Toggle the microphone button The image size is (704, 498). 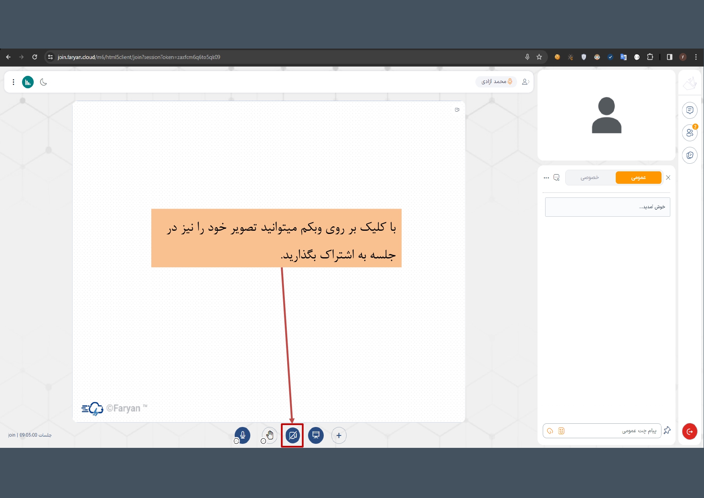point(243,435)
